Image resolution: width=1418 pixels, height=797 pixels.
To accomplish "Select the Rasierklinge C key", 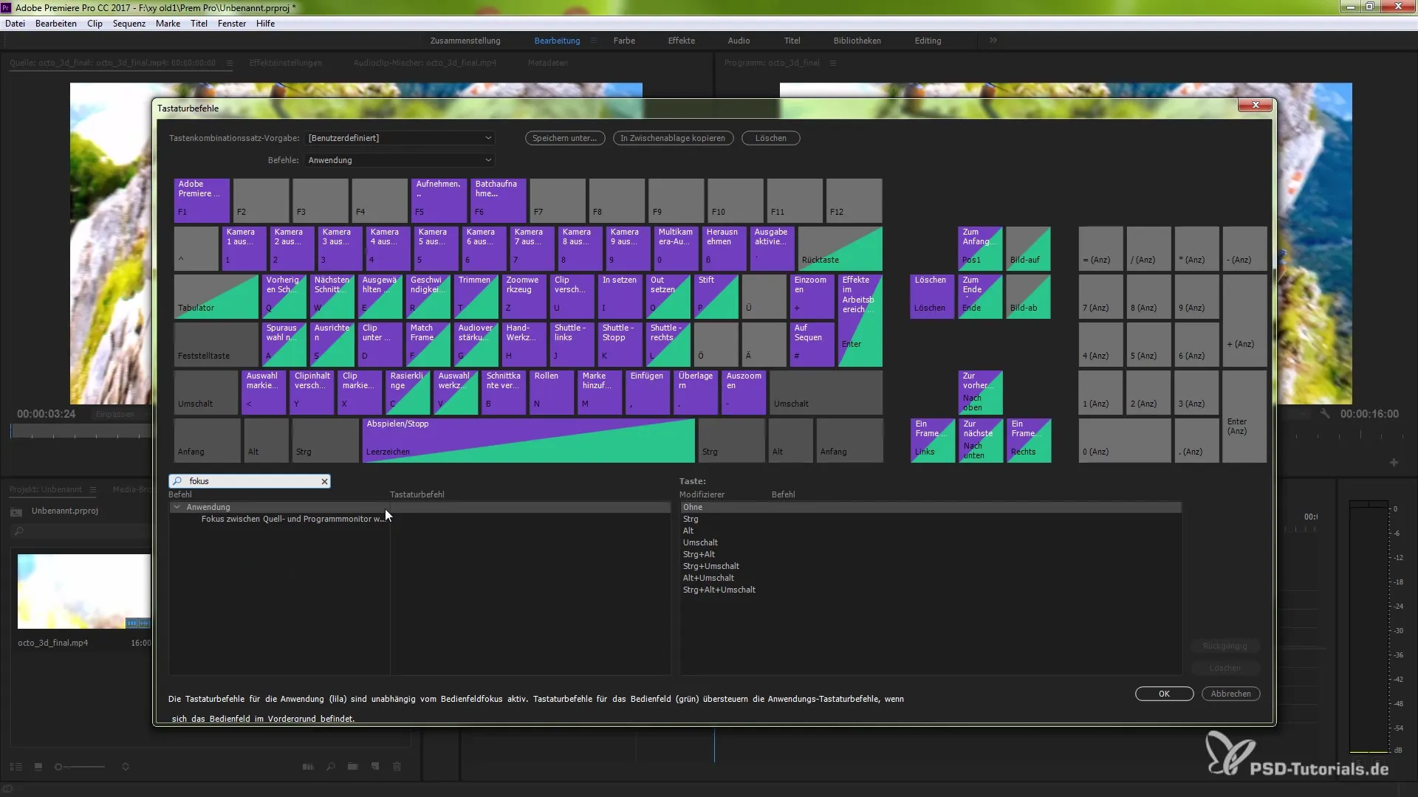I will coord(408,393).
